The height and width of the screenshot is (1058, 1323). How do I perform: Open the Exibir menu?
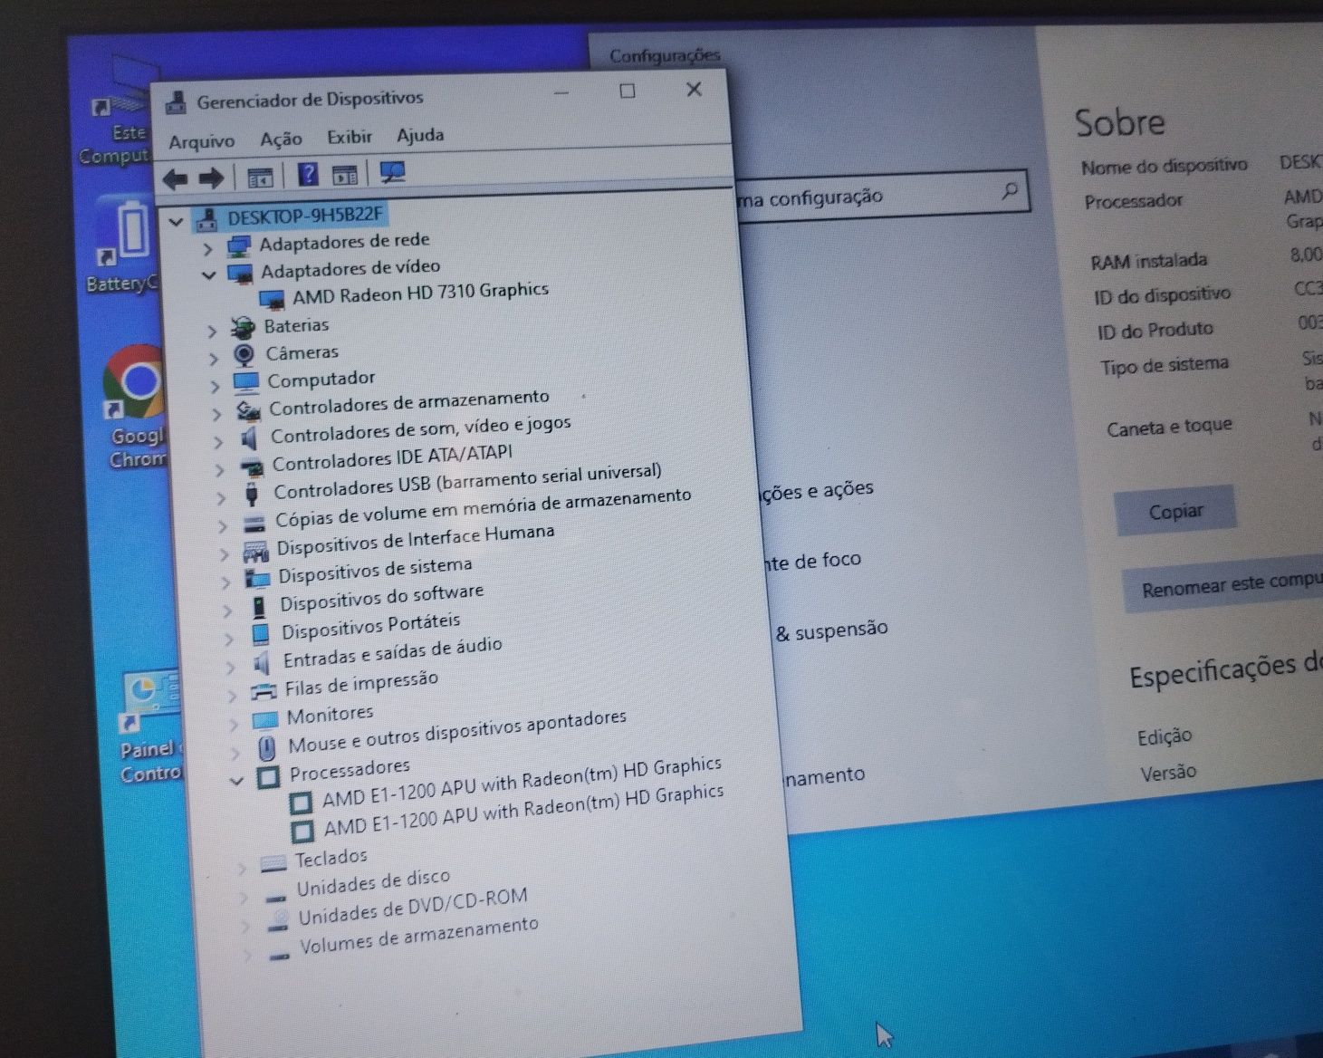click(350, 137)
